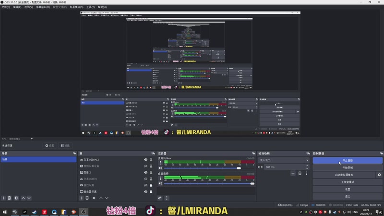Open audio mixer menu three-dot icon
The width and height of the screenshot is (384, 216).
click(x=167, y=198)
